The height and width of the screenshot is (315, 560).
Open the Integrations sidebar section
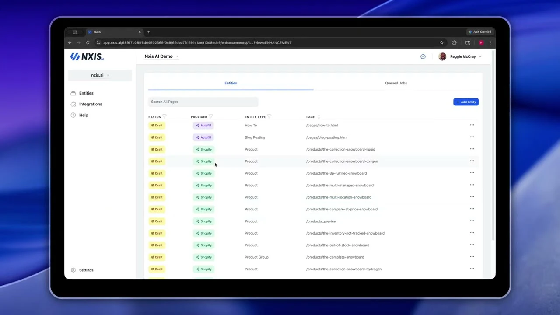(87, 104)
